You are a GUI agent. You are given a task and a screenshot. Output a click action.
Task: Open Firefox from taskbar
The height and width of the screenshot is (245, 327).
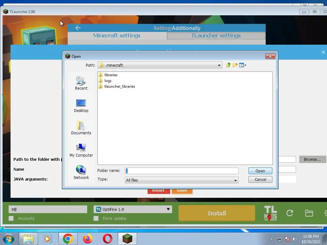coord(87,239)
